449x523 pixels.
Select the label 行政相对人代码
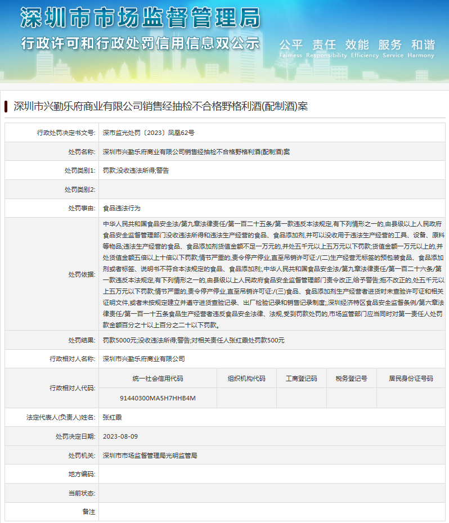[73, 388]
